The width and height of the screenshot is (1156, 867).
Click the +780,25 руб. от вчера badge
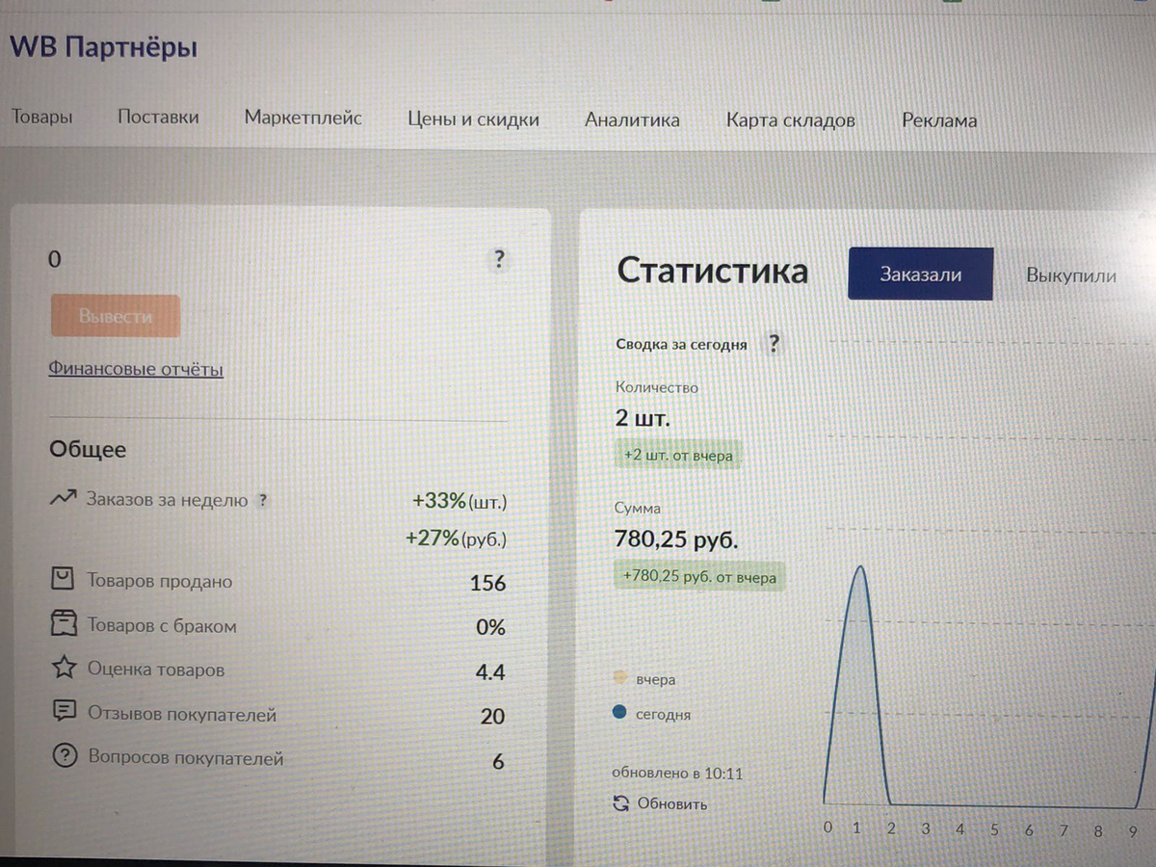tap(699, 576)
